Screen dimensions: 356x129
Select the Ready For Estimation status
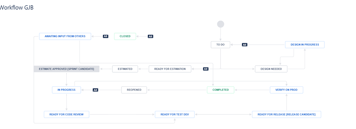(x=170, y=69)
